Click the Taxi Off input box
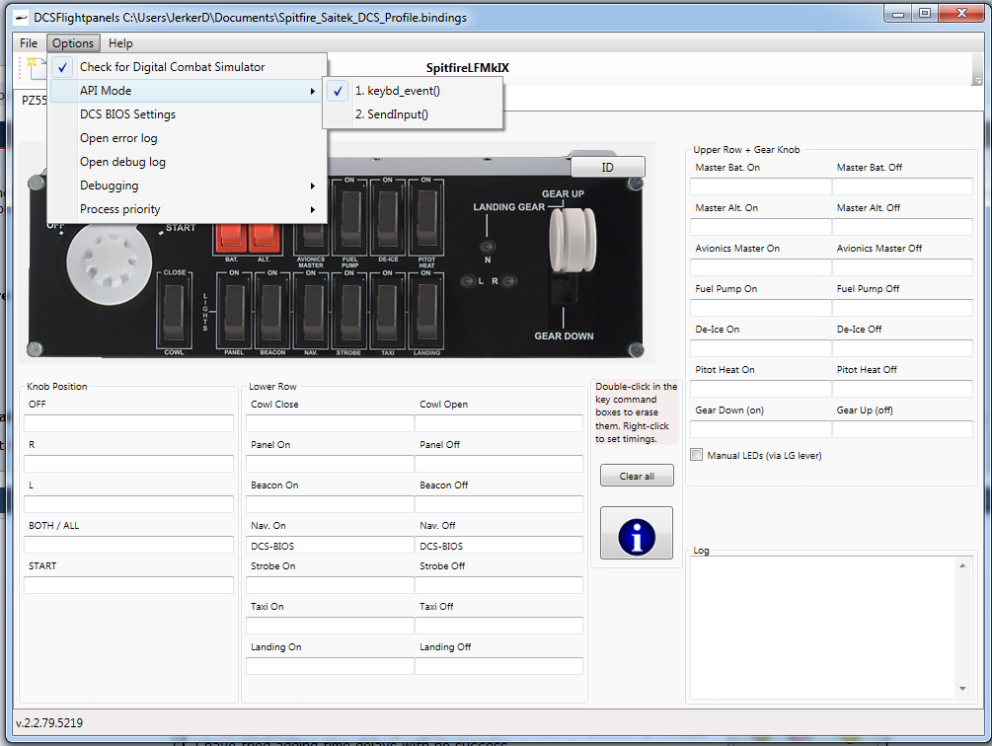 click(498, 626)
